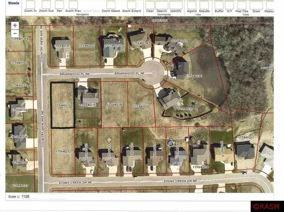Click the Scale value input field
This screenshot has height=212, width=284.
[x=43, y=196]
